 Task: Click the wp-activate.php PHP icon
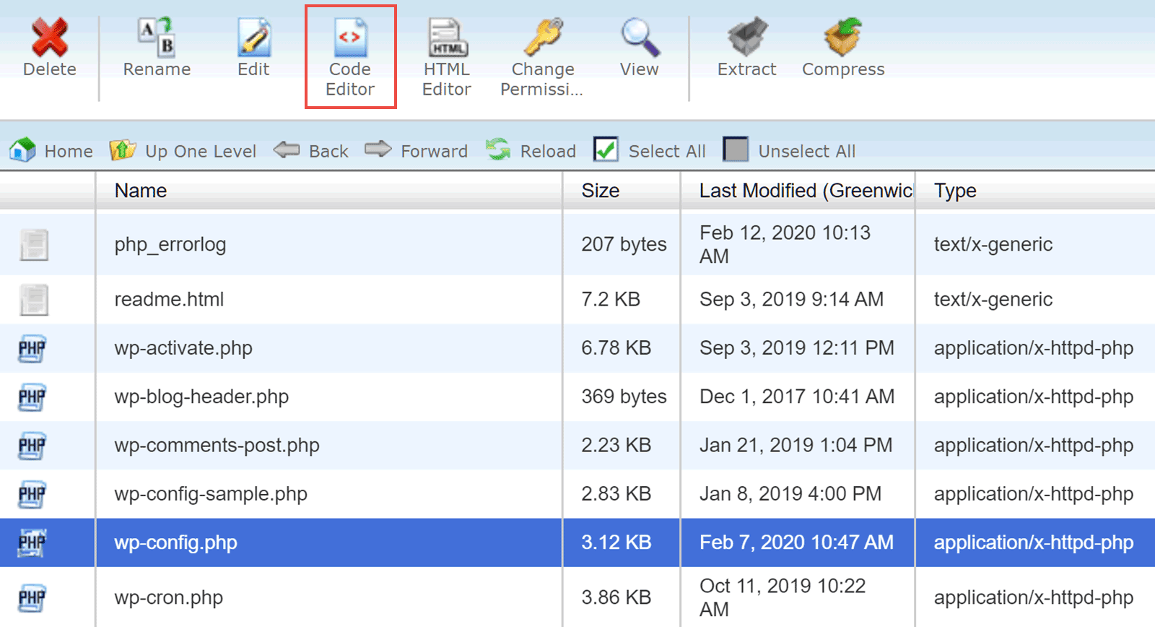click(32, 348)
